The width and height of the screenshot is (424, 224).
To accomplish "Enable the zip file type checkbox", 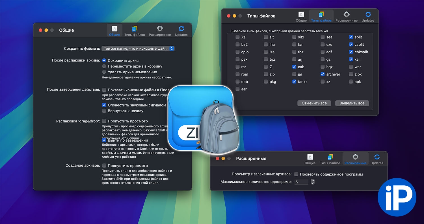I will coord(266,74).
